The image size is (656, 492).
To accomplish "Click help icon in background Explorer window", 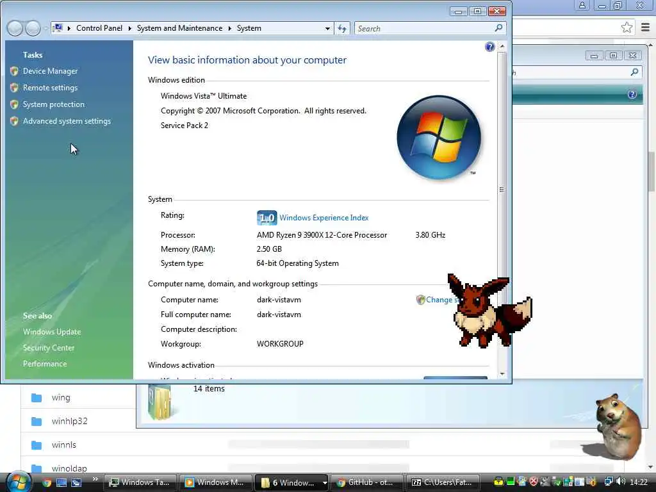I will (632, 94).
